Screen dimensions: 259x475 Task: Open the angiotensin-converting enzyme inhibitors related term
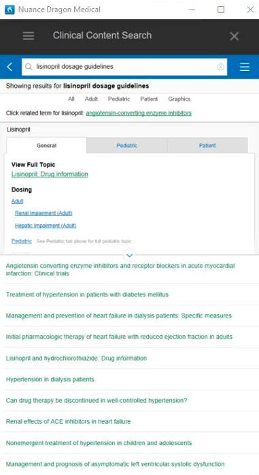tap(139, 113)
